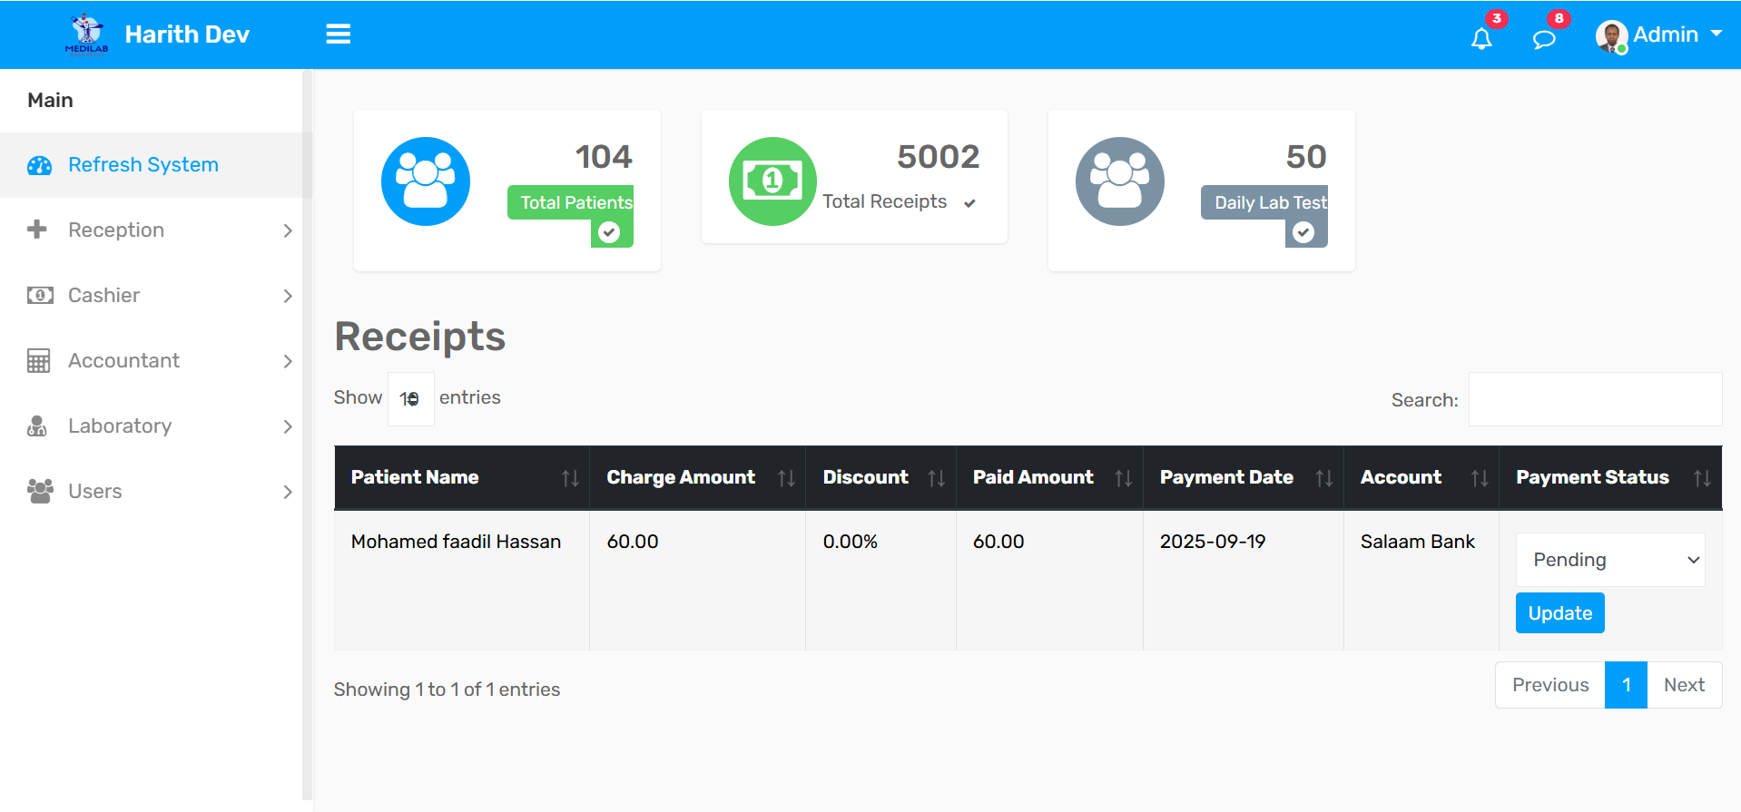Click the gray Daily Lab Test icon
The width and height of the screenshot is (1741, 812).
coord(1119,181)
